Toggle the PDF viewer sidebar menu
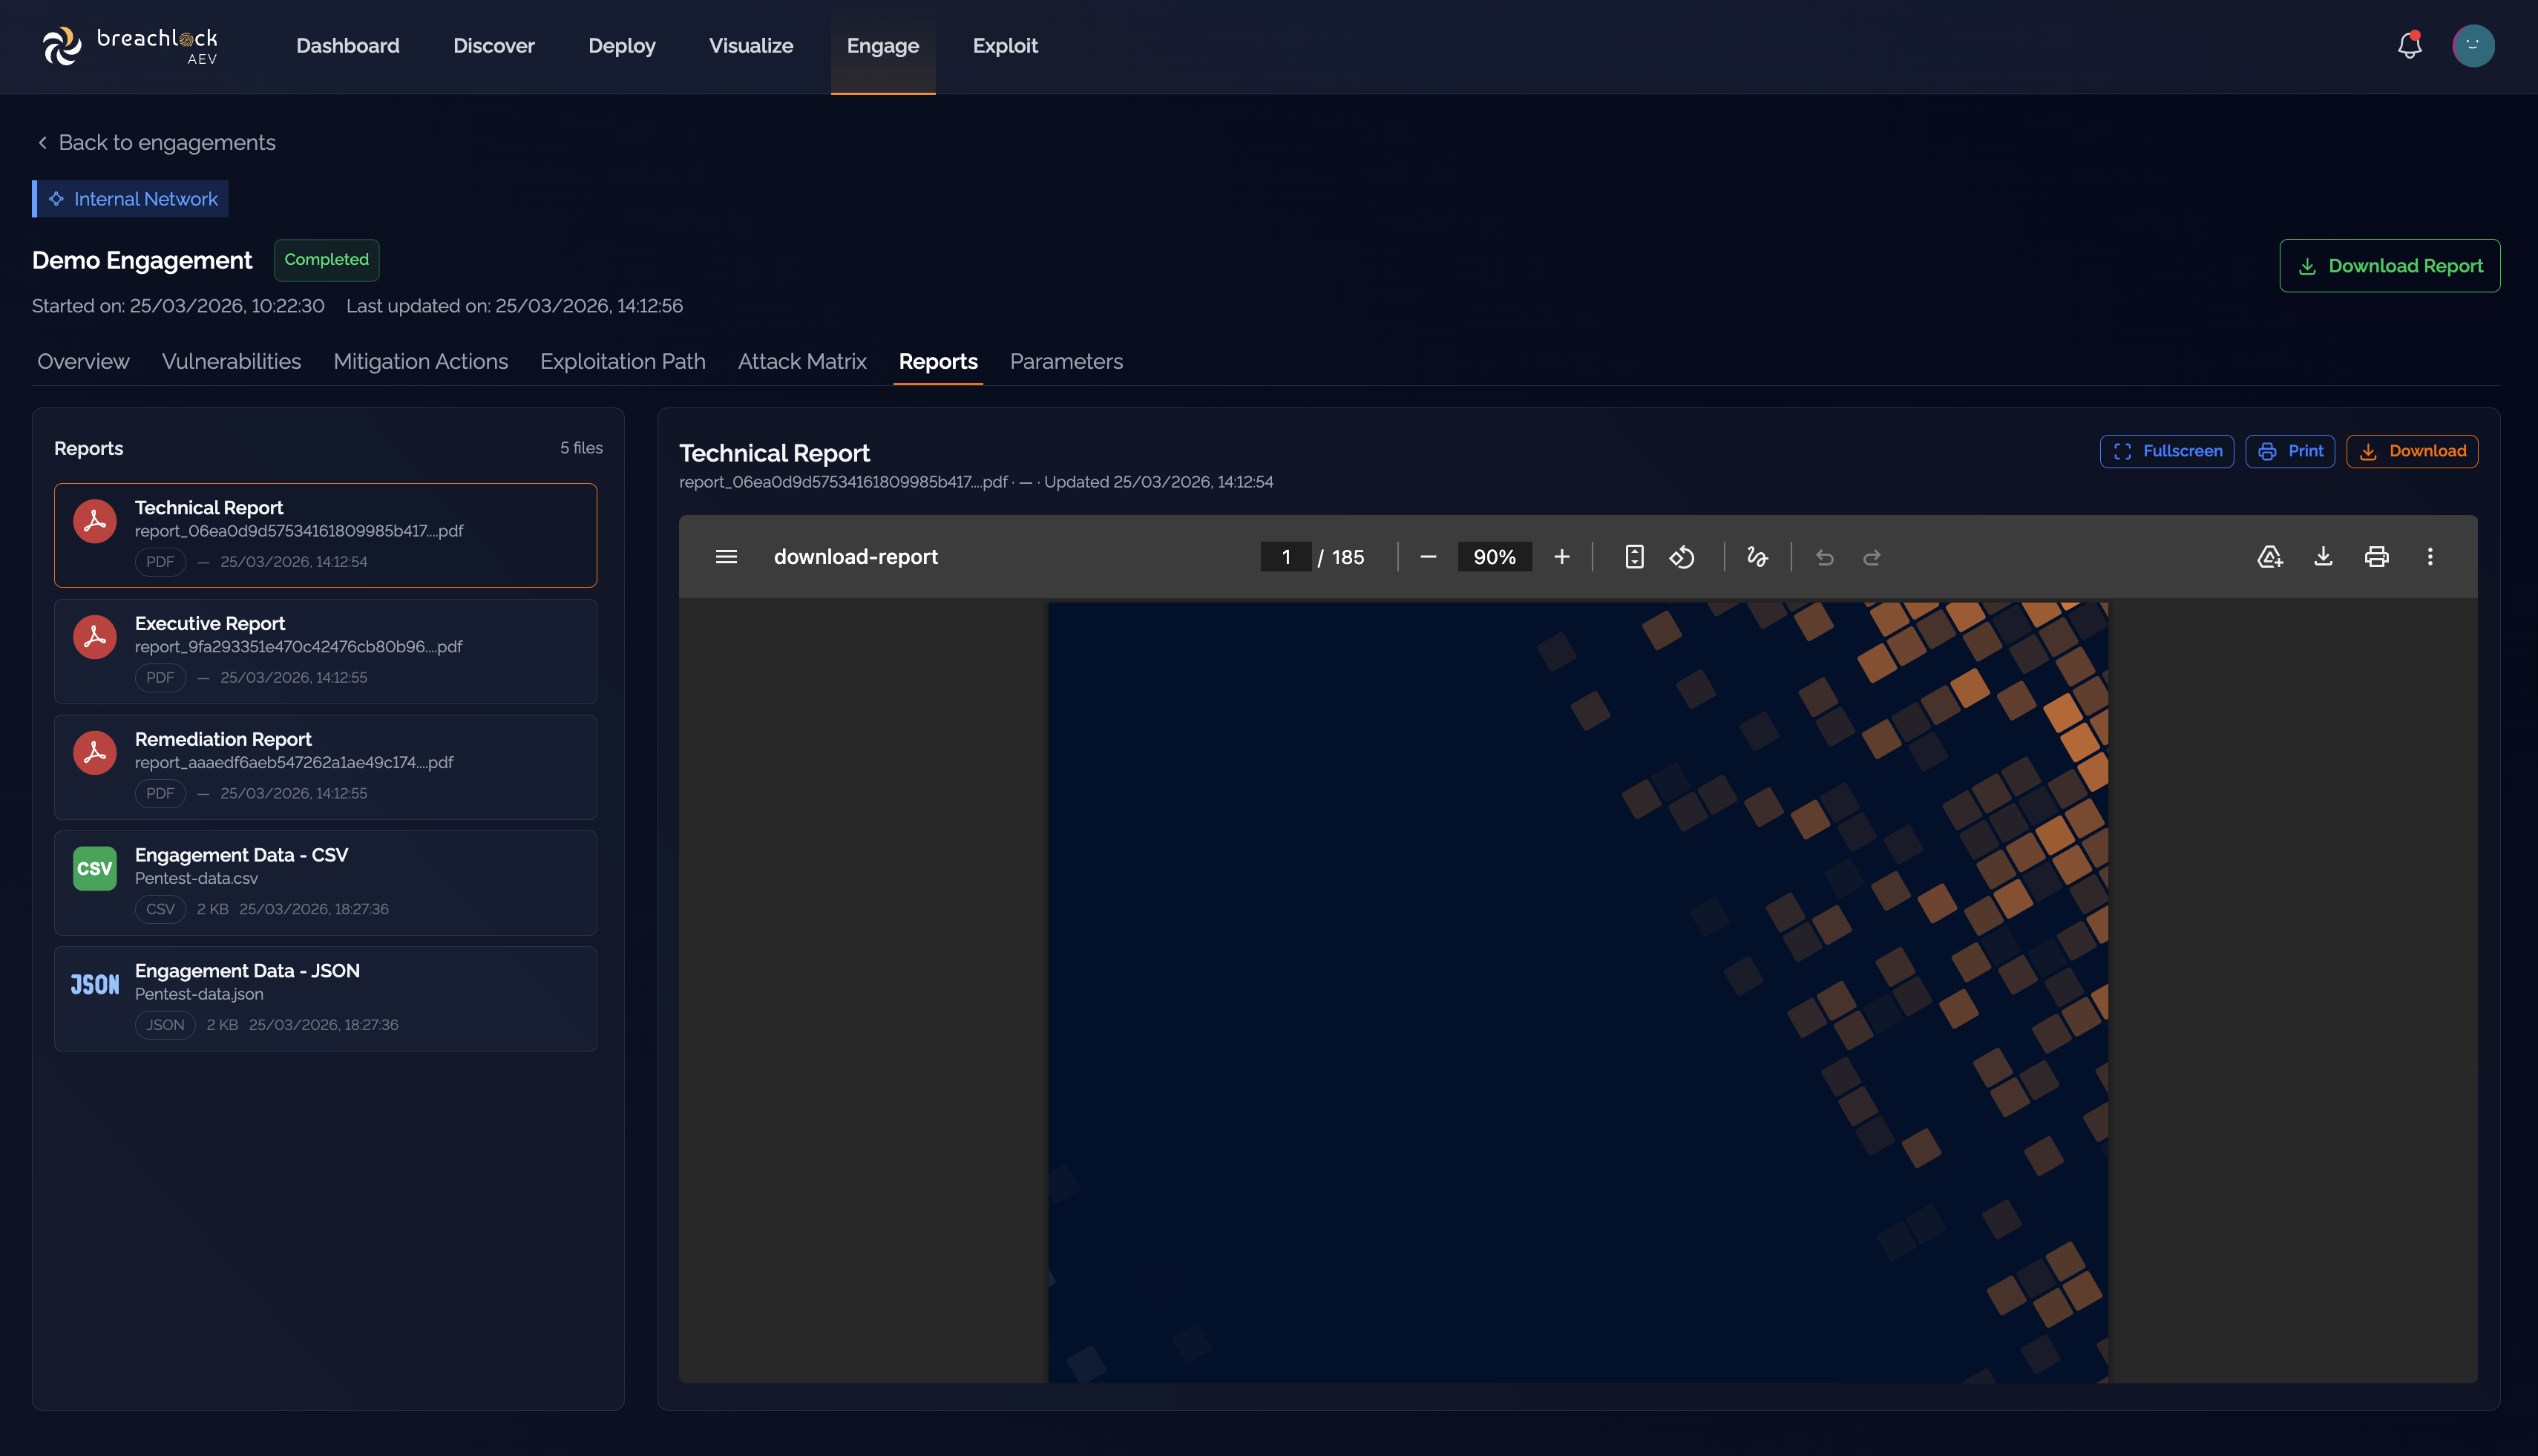The image size is (2538, 1456). pyautogui.click(x=726, y=557)
